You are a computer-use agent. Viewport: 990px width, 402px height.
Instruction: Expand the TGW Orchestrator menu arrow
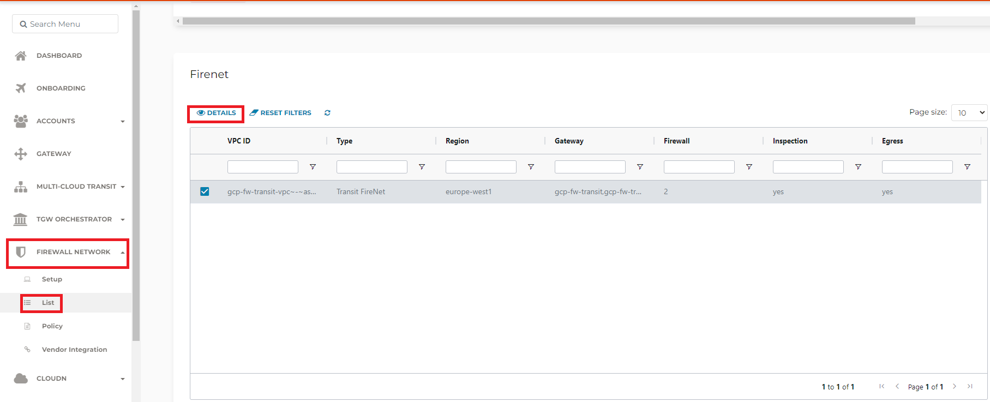click(x=123, y=220)
